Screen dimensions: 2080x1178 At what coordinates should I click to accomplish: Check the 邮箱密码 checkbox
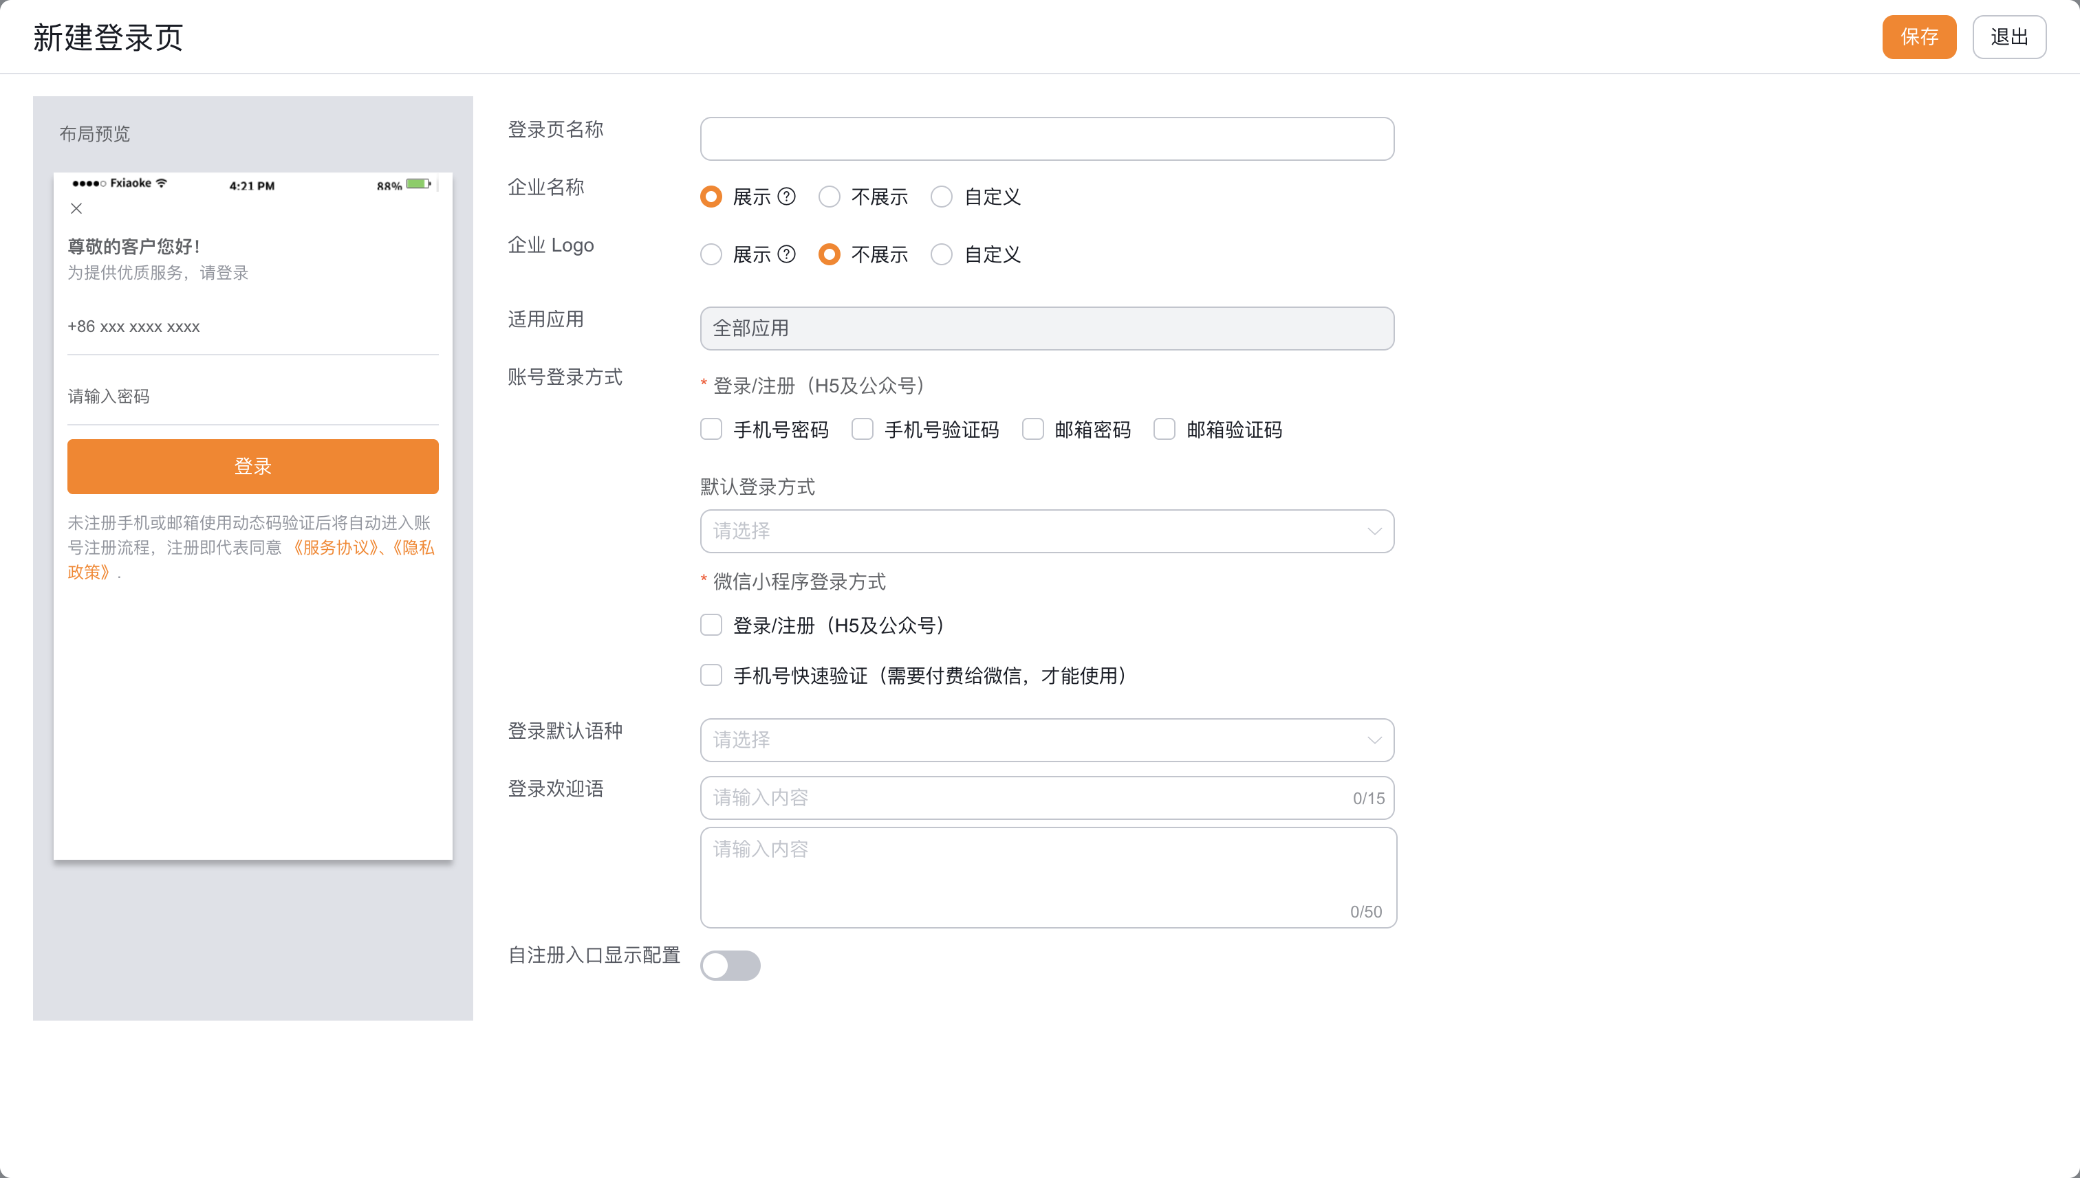(1033, 429)
